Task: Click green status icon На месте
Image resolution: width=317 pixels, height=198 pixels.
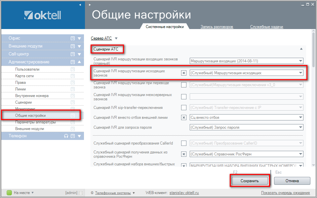Action: click(x=9, y=193)
